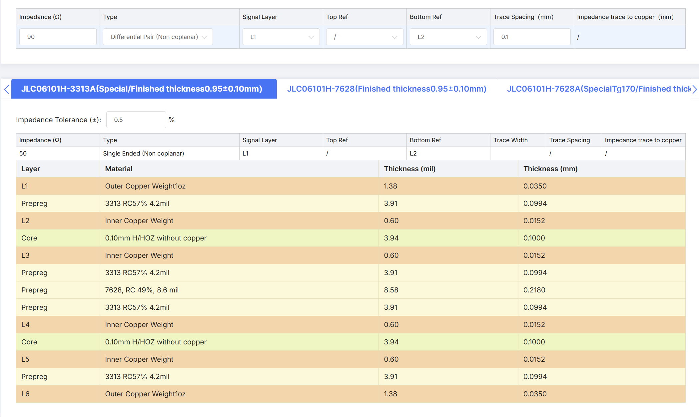
Task: Click the L2 layer row label
Action: click(25, 221)
